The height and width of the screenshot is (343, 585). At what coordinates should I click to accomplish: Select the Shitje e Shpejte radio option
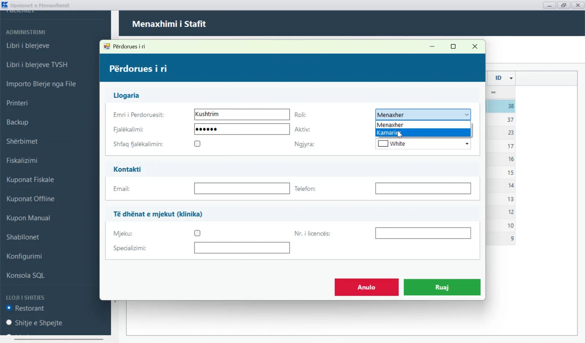tap(9, 323)
